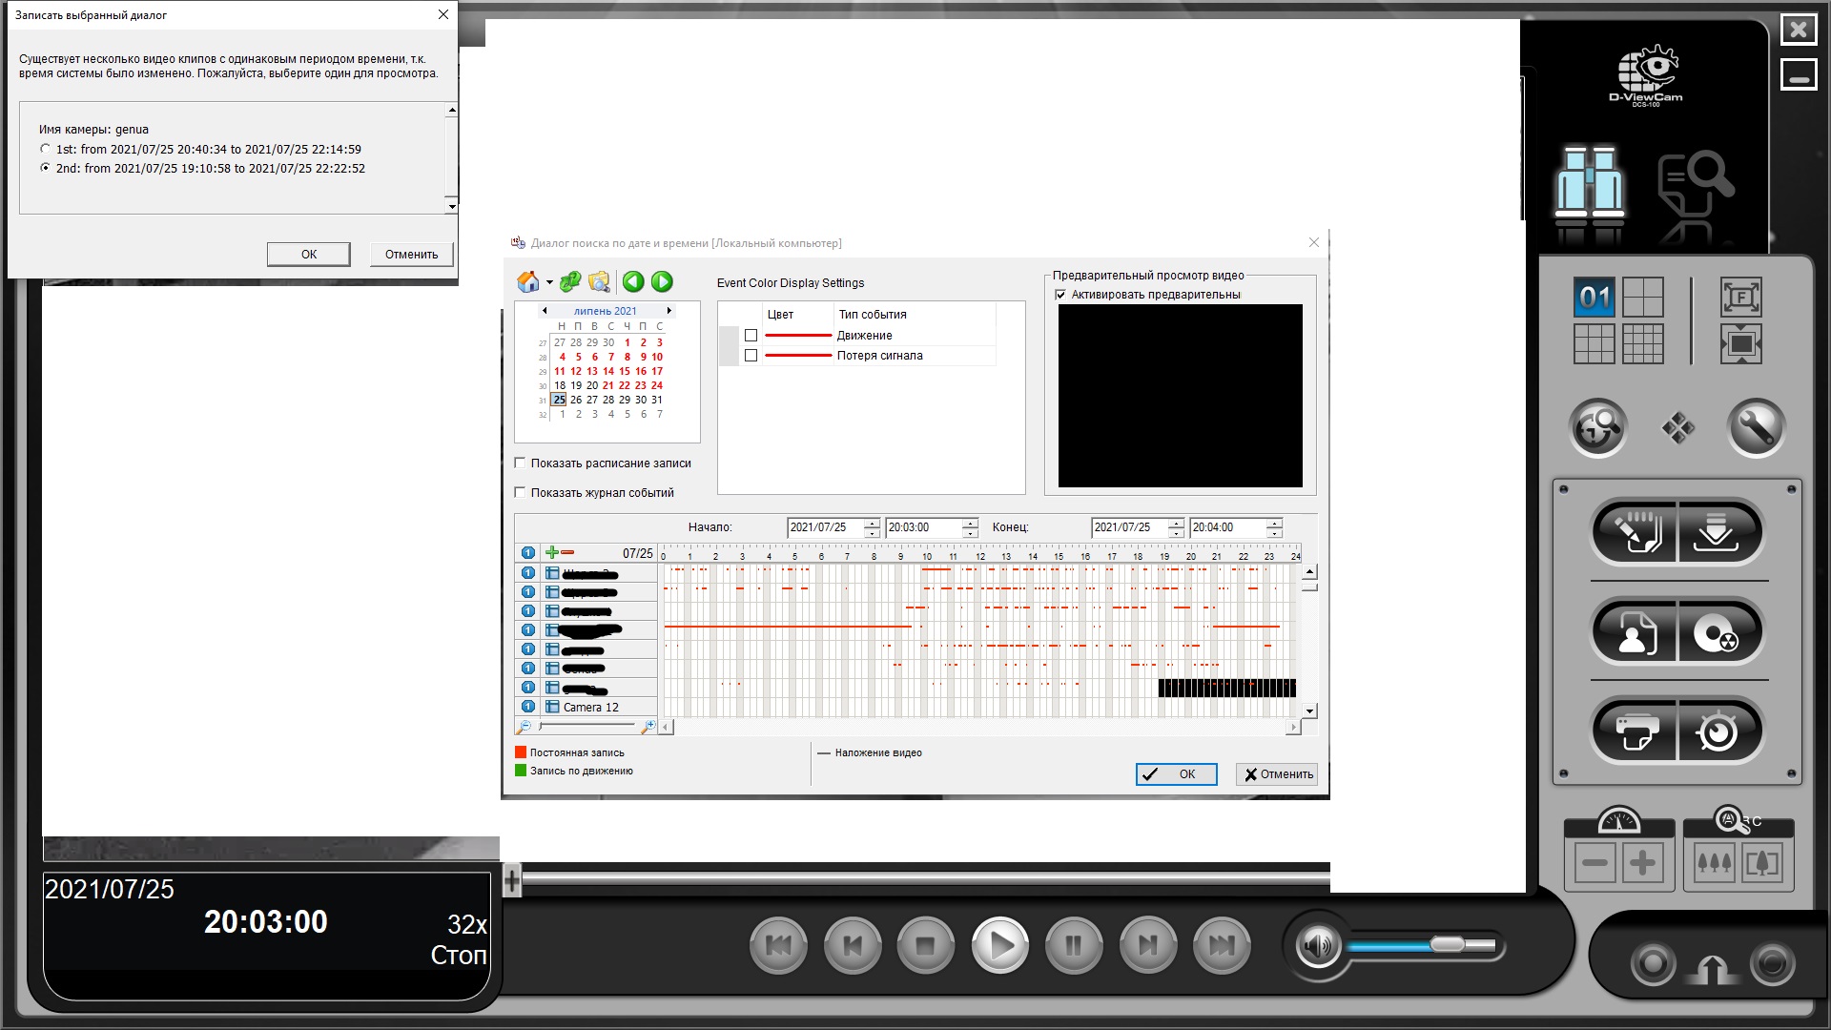Image resolution: width=1831 pixels, height=1030 pixels.
Task: Click the speaker mute icon
Action: tap(1318, 946)
